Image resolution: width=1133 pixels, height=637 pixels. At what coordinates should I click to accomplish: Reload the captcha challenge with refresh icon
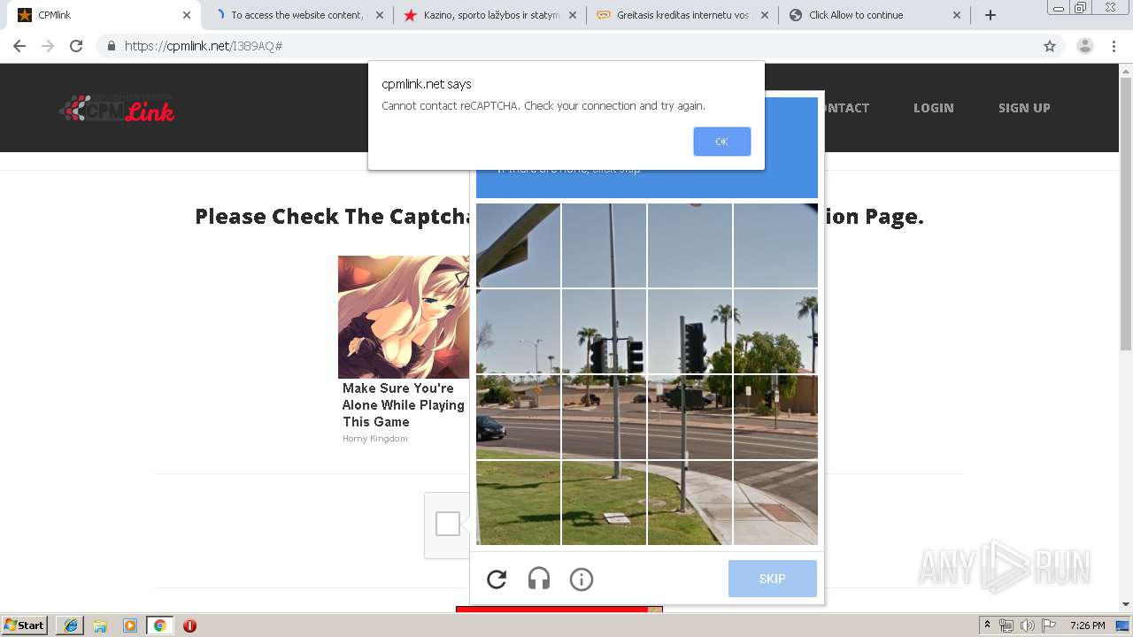click(497, 579)
